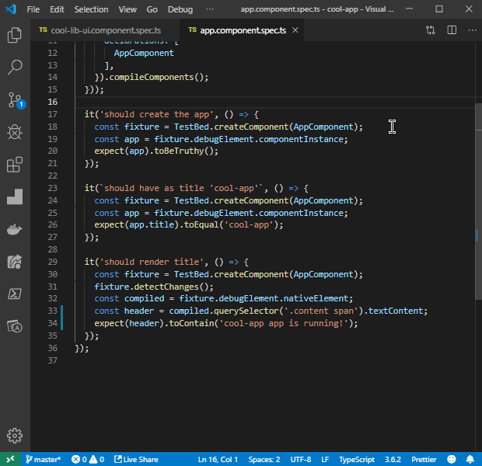Open the Explorer panel in activity bar
This screenshot has height=466, width=482.
coord(15,35)
